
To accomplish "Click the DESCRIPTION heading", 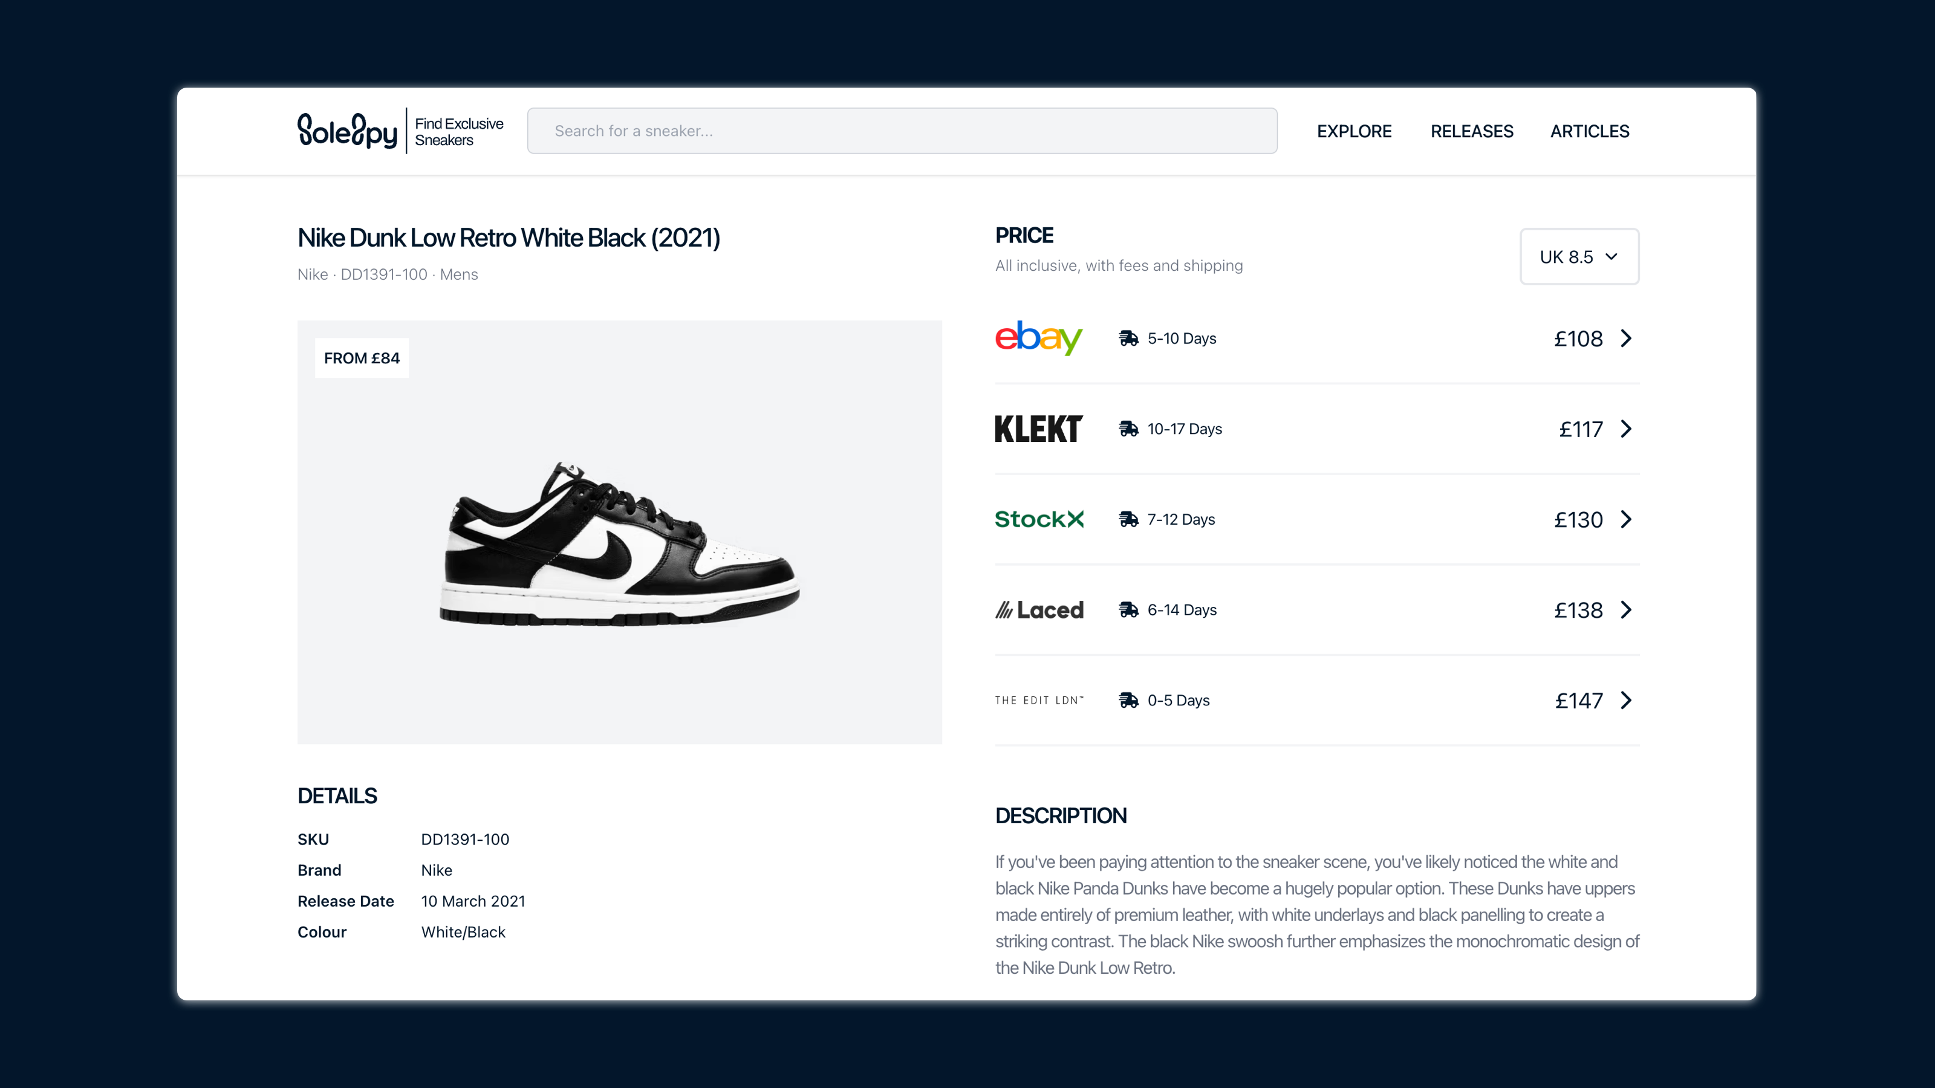I will (x=1061, y=816).
